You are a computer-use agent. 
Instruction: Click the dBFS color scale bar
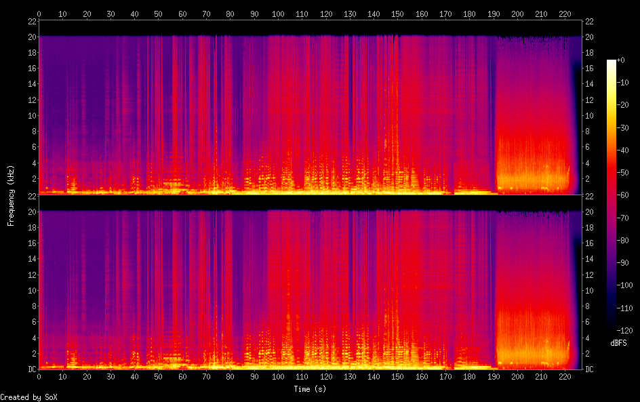(x=612, y=195)
